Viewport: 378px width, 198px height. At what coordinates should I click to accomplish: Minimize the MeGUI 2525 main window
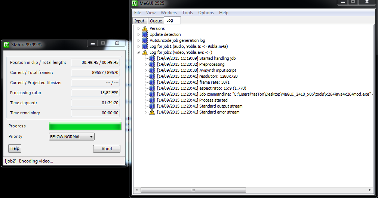(342, 2)
